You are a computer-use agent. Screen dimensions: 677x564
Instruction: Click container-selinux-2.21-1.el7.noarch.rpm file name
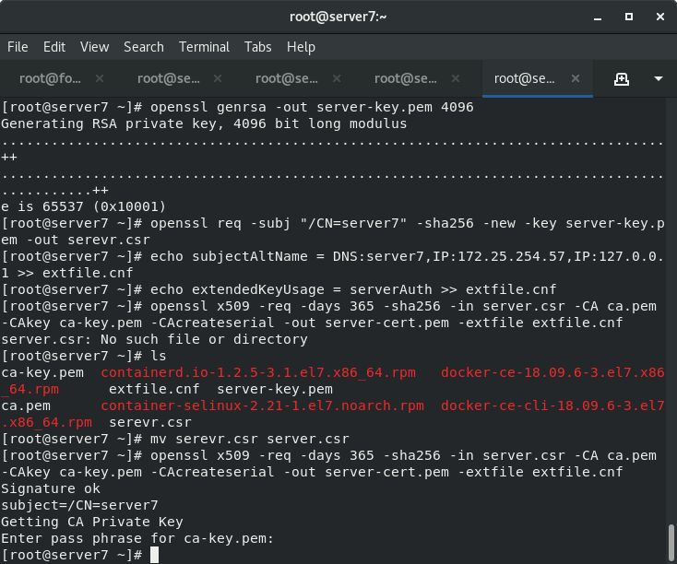tap(262, 405)
